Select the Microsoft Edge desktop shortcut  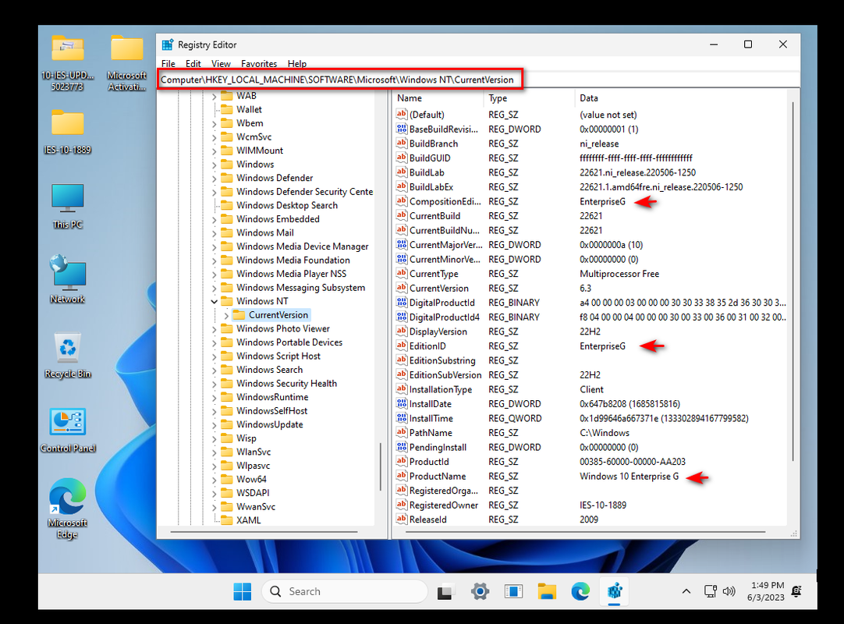pyautogui.click(x=67, y=509)
